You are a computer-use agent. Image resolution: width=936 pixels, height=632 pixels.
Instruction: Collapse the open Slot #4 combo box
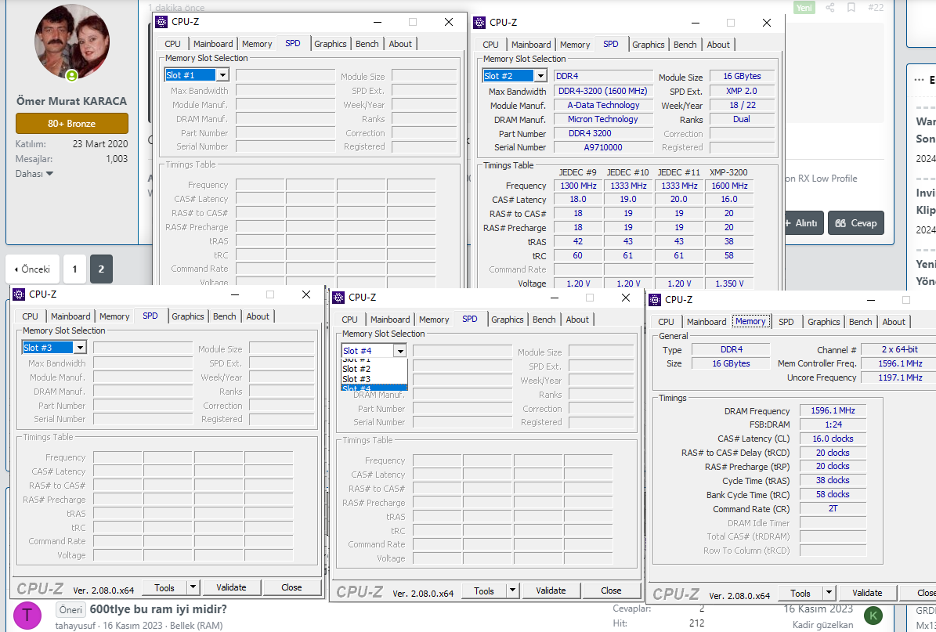(x=400, y=351)
